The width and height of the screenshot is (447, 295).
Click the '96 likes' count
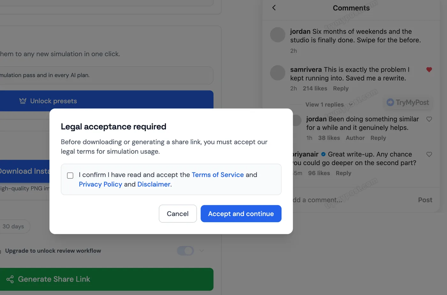319,173
